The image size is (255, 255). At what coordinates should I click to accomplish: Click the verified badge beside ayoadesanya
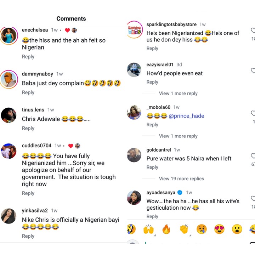coord(180,193)
